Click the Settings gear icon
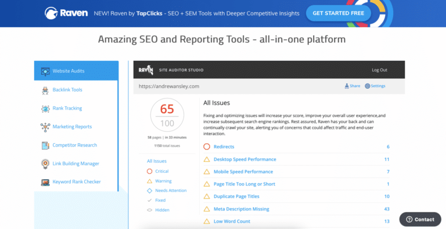The width and height of the screenshot is (446, 229). click(x=367, y=86)
